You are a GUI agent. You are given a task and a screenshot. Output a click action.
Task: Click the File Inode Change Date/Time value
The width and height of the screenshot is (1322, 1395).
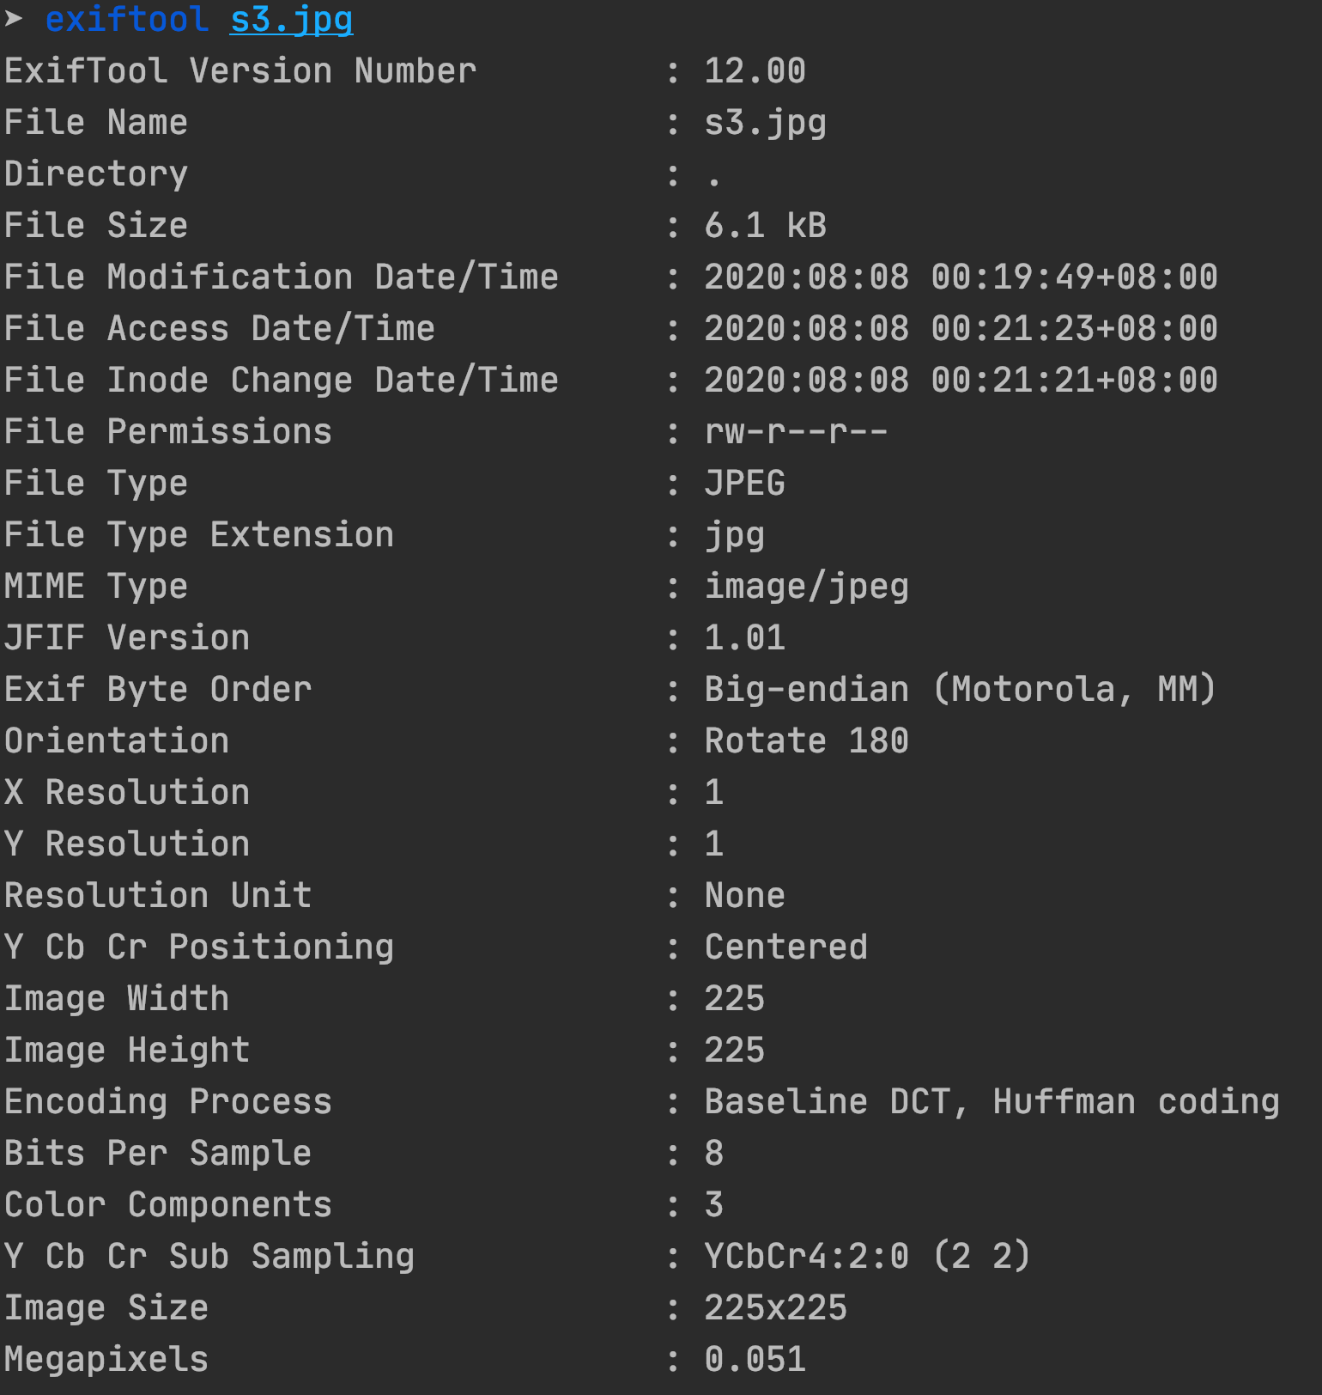[961, 381]
